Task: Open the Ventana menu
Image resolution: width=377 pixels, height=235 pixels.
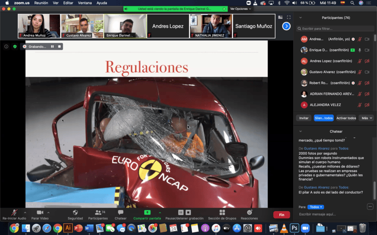Action: pos(85,3)
